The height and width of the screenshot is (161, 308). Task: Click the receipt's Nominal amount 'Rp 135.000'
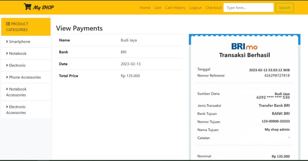coord(281,156)
